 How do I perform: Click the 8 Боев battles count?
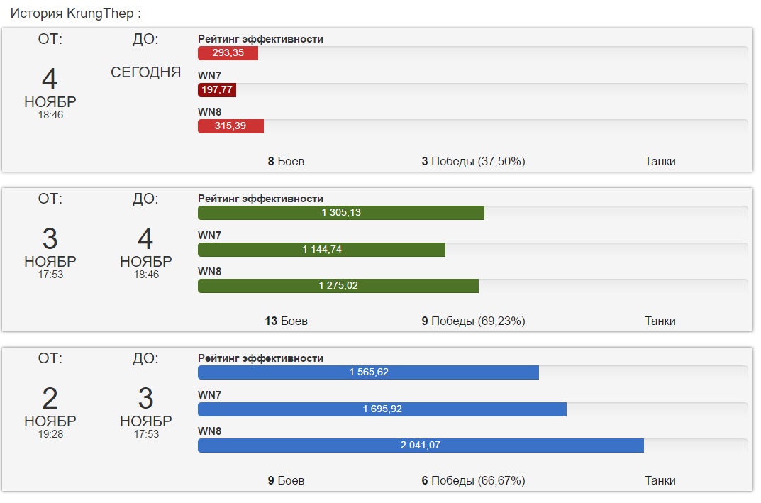point(286,161)
